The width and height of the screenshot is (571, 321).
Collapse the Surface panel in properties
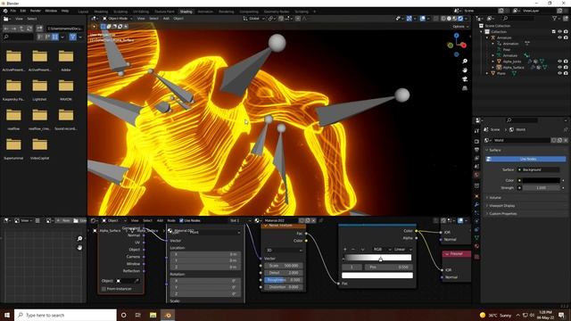495,151
